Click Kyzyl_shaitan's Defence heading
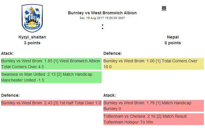The height and width of the screenshot is (134, 205). (10, 95)
